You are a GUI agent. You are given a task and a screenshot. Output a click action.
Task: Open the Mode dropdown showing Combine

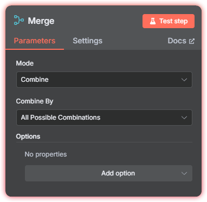pos(104,80)
